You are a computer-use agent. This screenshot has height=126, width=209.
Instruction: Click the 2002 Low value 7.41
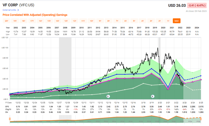pyautogui.click(x=16, y=34)
